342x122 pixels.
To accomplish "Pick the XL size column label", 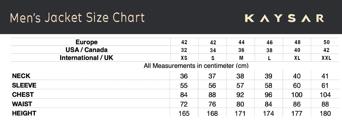I will (297, 58).
